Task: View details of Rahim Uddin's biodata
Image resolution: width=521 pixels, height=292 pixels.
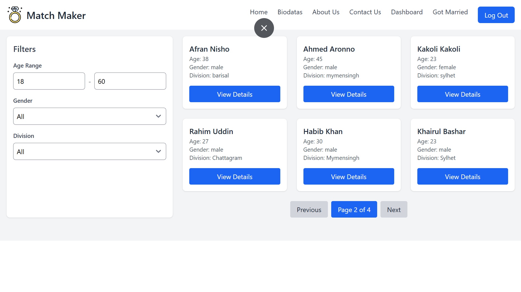Action: [234, 177]
